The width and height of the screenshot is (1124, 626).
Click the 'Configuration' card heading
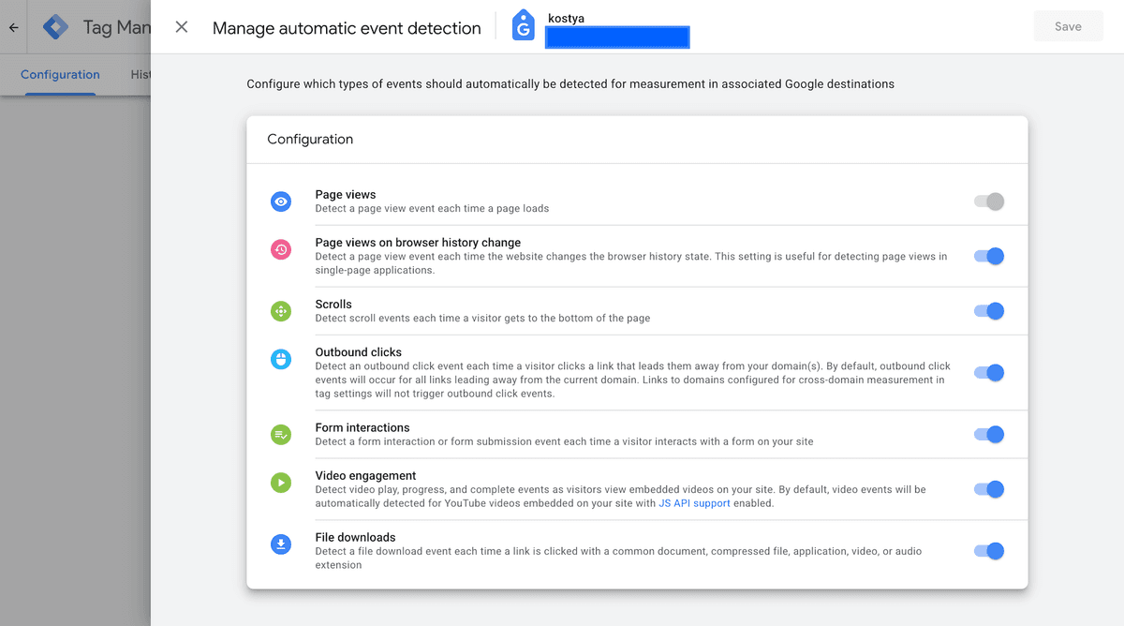(x=310, y=139)
